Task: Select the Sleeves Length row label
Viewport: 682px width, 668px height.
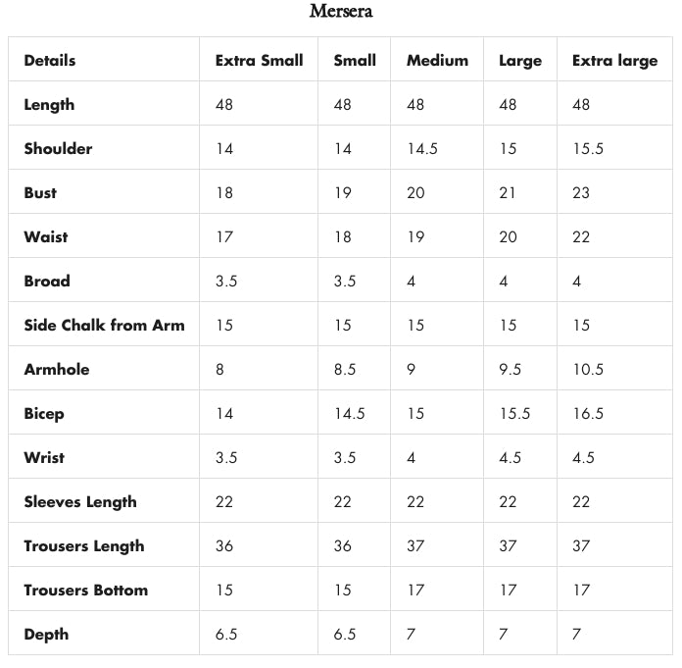Action: (x=80, y=501)
